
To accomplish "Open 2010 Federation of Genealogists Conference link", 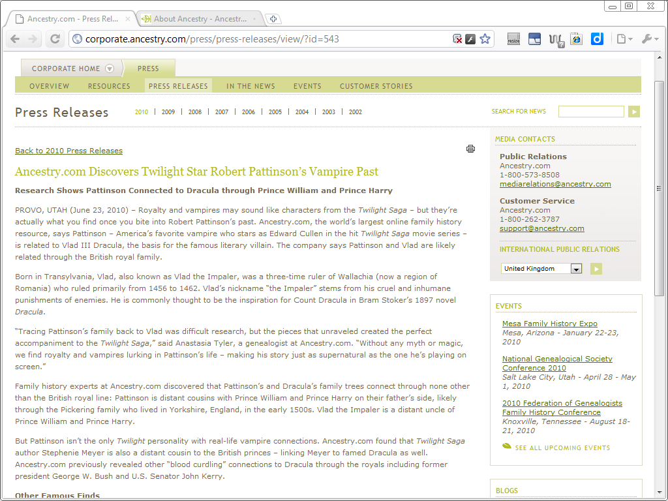I will [x=562, y=408].
